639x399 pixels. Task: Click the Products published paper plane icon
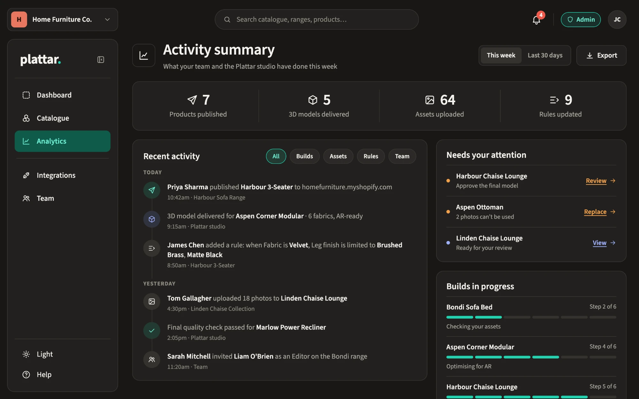point(192,100)
